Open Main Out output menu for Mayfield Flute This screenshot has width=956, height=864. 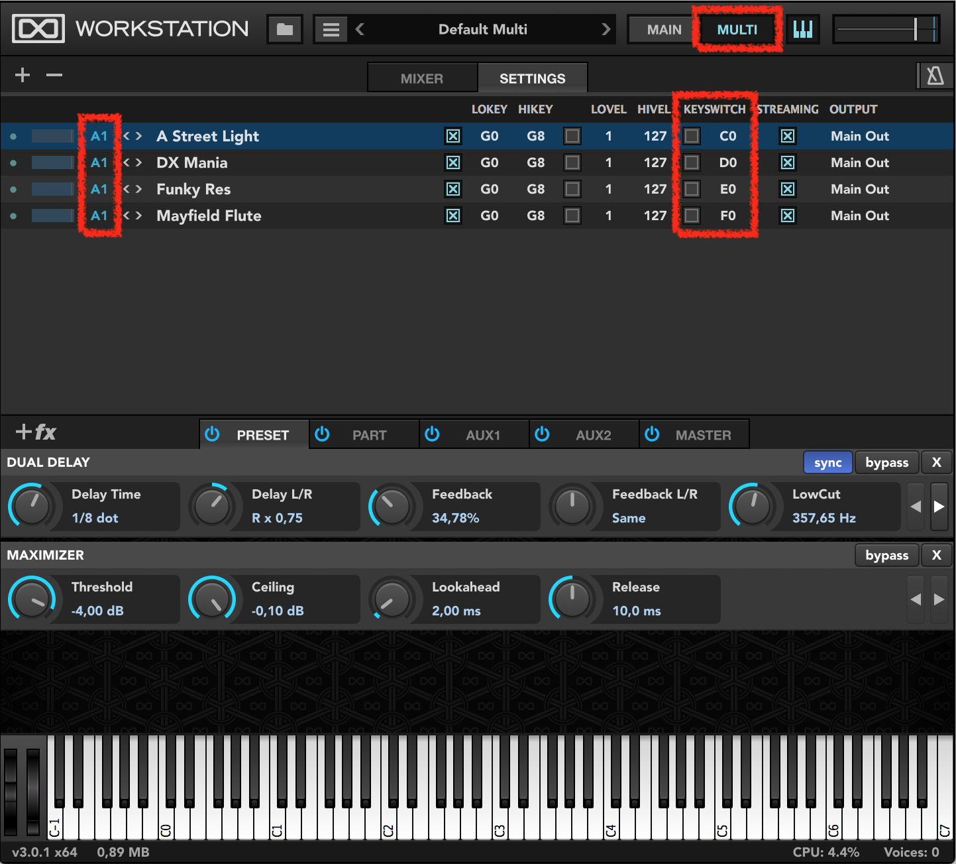pos(860,216)
